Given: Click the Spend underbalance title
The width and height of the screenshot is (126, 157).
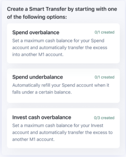Looking at the screenshot, I should pos(38,77).
